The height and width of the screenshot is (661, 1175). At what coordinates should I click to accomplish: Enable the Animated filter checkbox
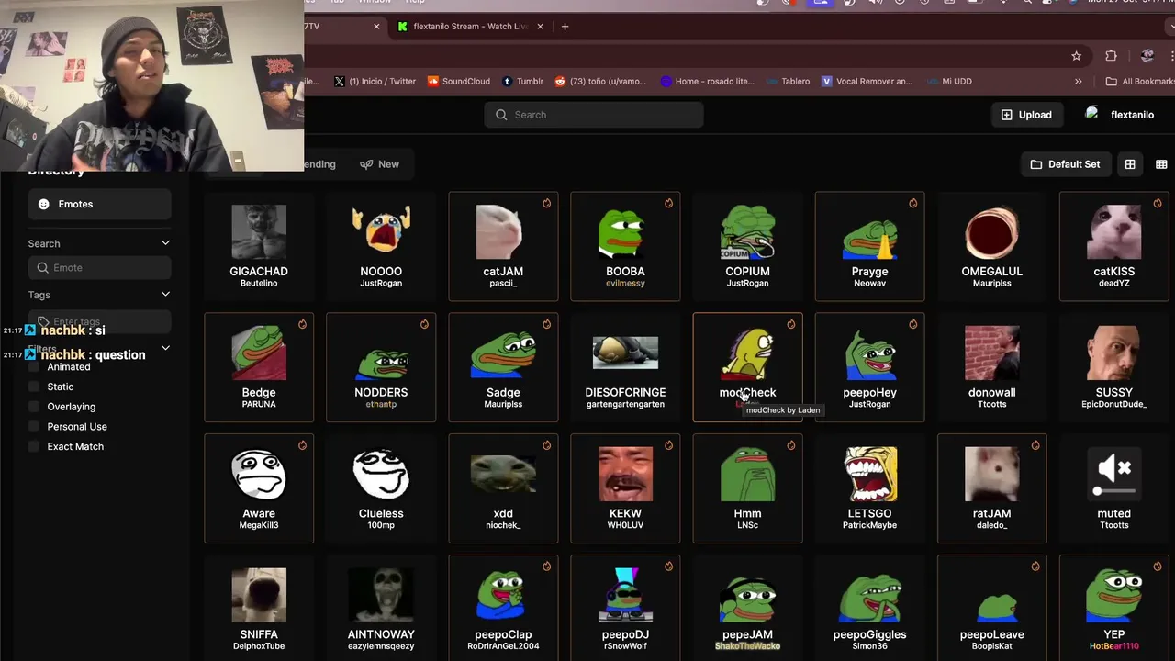[35, 366]
